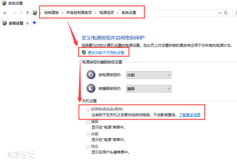Toggle 启用快速启动(推荐) checkbox

pyautogui.click(x=88, y=110)
